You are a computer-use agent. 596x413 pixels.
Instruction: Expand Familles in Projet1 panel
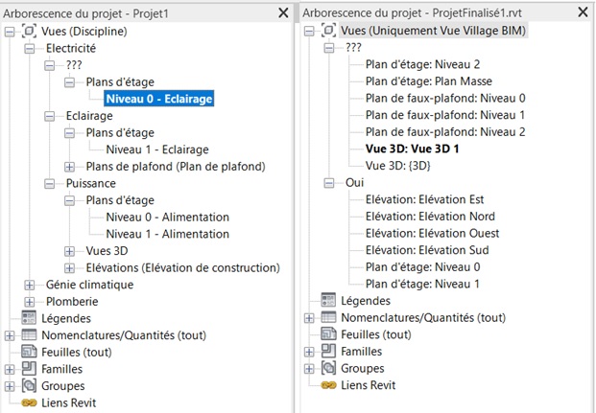[x=10, y=369]
